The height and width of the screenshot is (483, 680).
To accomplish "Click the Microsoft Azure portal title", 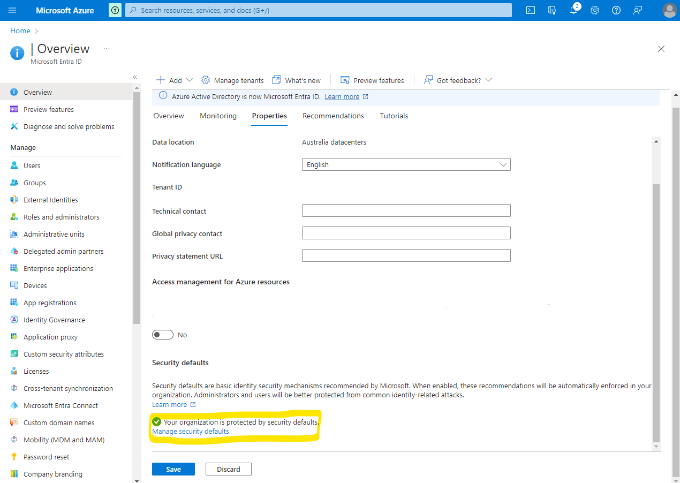I will coord(65,10).
